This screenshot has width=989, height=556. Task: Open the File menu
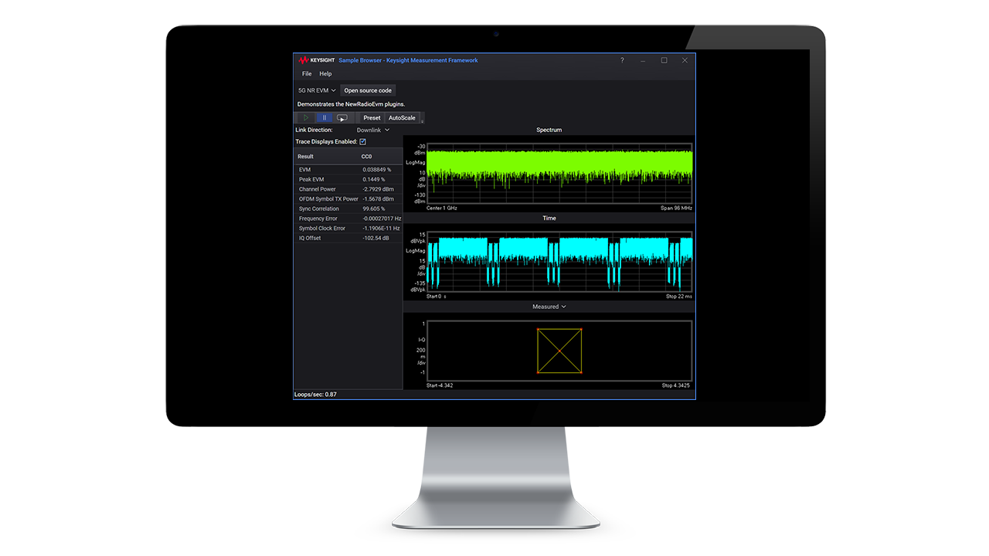[x=306, y=73]
